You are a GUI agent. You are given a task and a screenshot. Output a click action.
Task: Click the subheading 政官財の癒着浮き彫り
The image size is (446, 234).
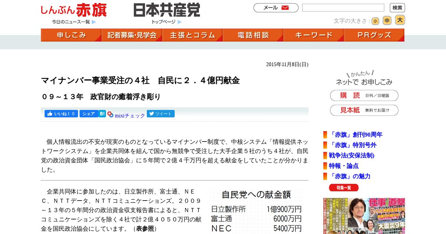pos(125,97)
